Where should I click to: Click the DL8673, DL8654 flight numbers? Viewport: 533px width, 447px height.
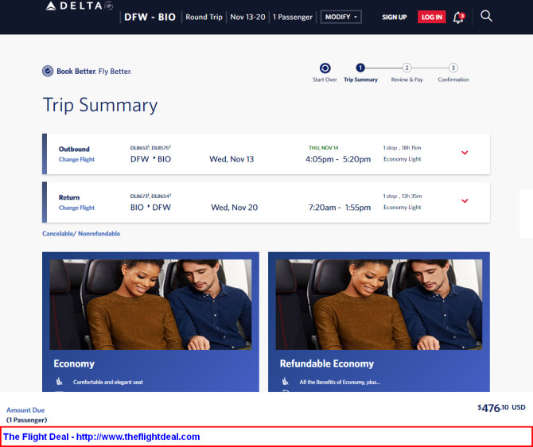[x=150, y=196]
